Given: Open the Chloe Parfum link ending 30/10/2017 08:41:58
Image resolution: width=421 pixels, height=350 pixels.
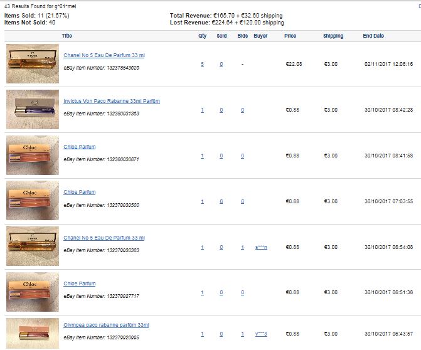Looking at the screenshot, I should tap(80, 147).
